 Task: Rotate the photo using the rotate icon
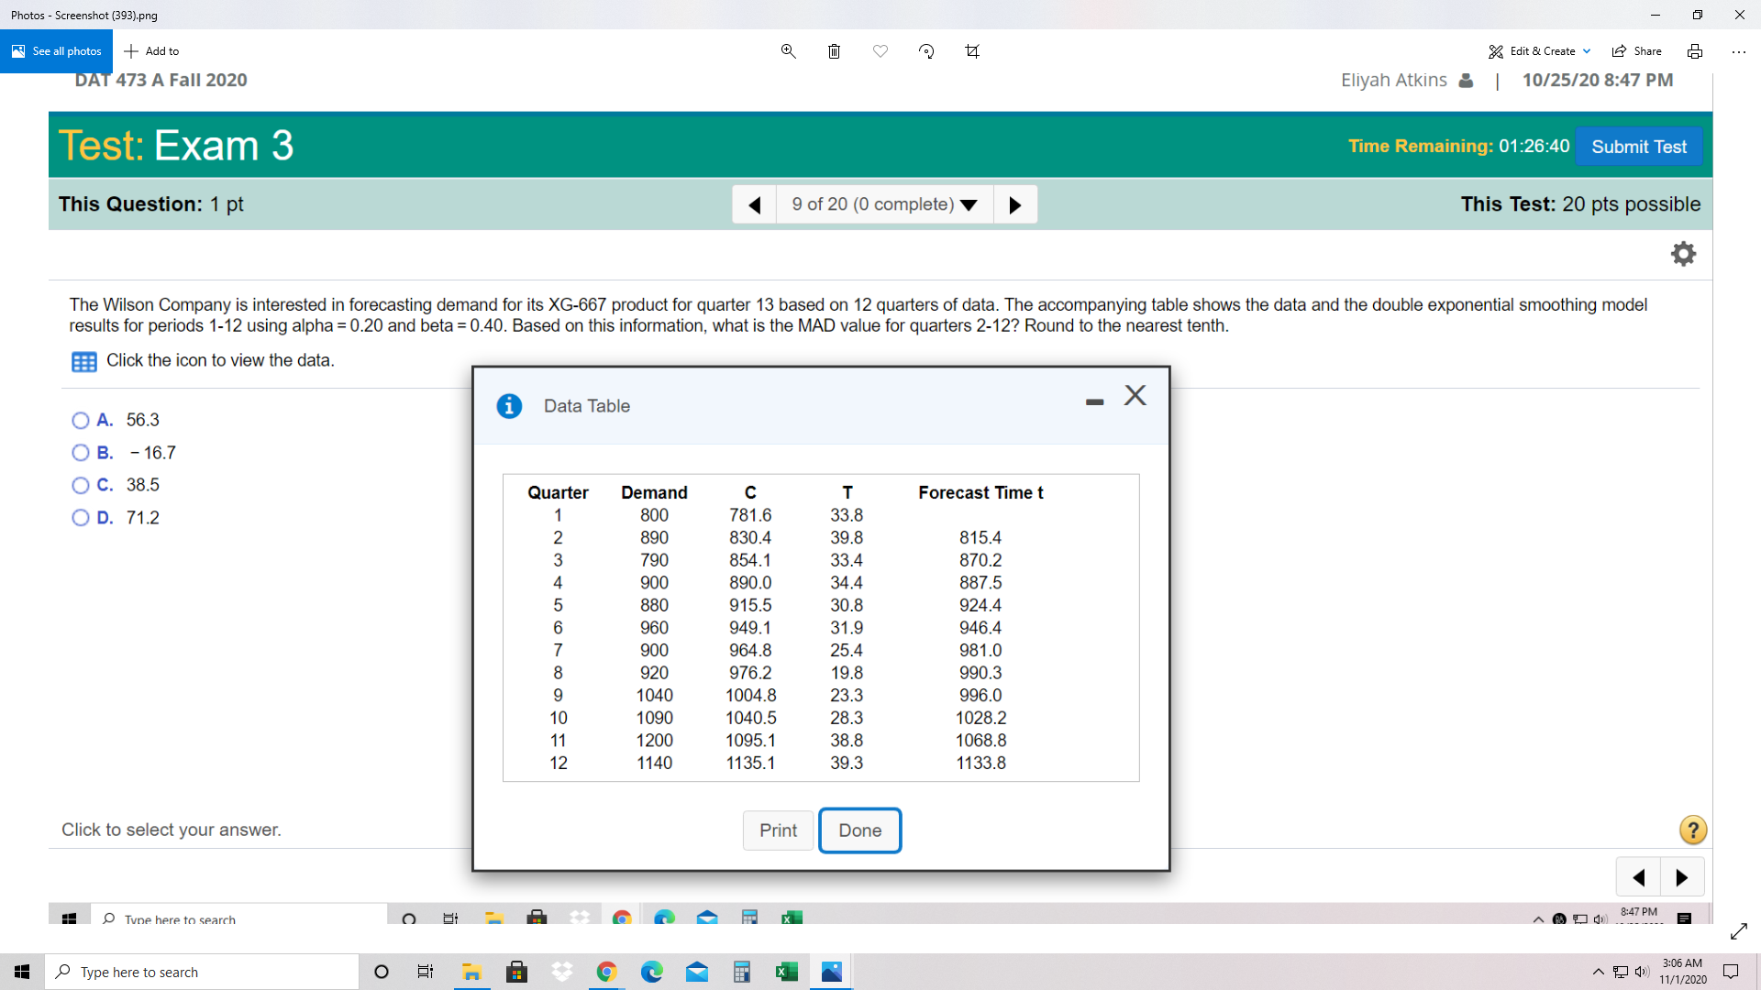point(926,51)
